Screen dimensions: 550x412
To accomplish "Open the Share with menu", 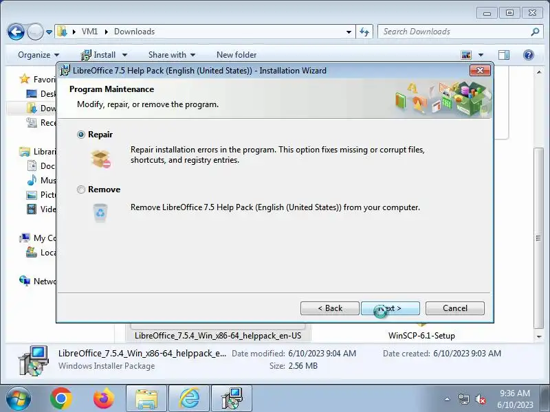I will point(171,55).
